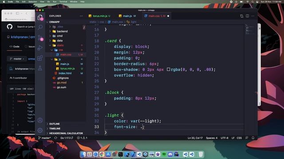Click the GitHub logo in the browser window

point(10,26)
